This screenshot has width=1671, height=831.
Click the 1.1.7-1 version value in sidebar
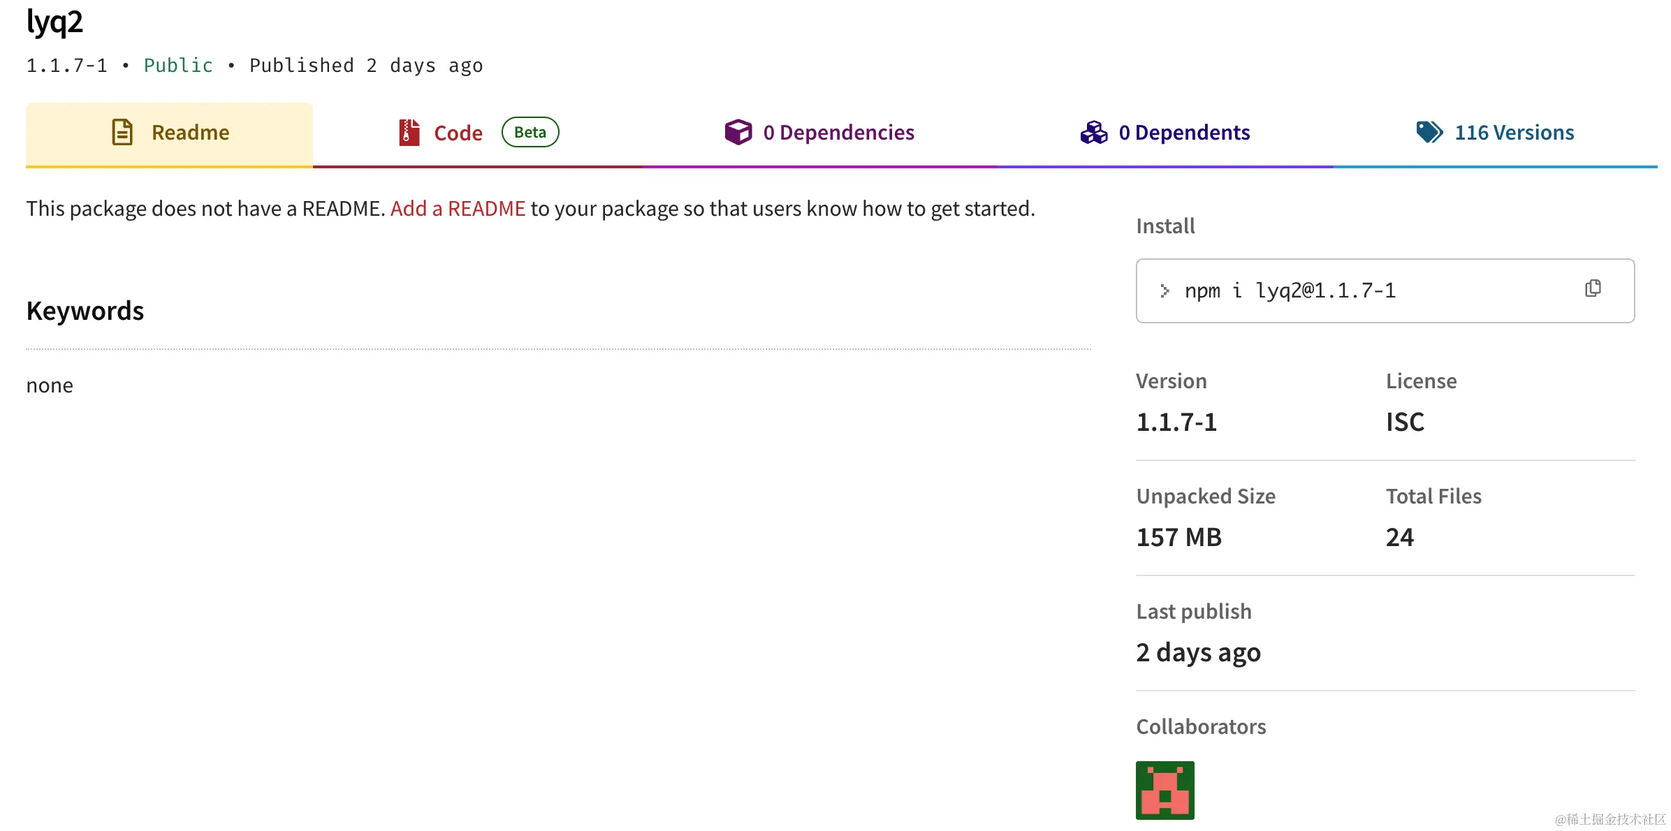tap(1176, 422)
